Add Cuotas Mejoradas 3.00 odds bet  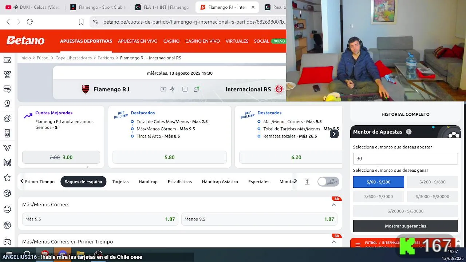[x=61, y=157]
